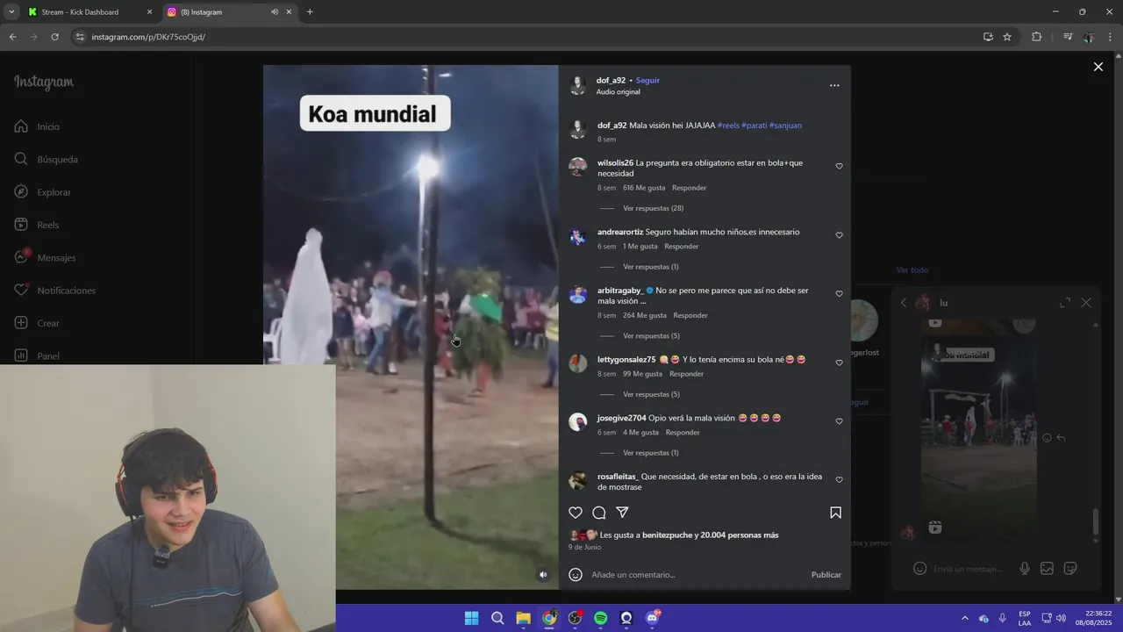
Task: Open the shared reel thumbnail in lu chat
Action: (979, 439)
